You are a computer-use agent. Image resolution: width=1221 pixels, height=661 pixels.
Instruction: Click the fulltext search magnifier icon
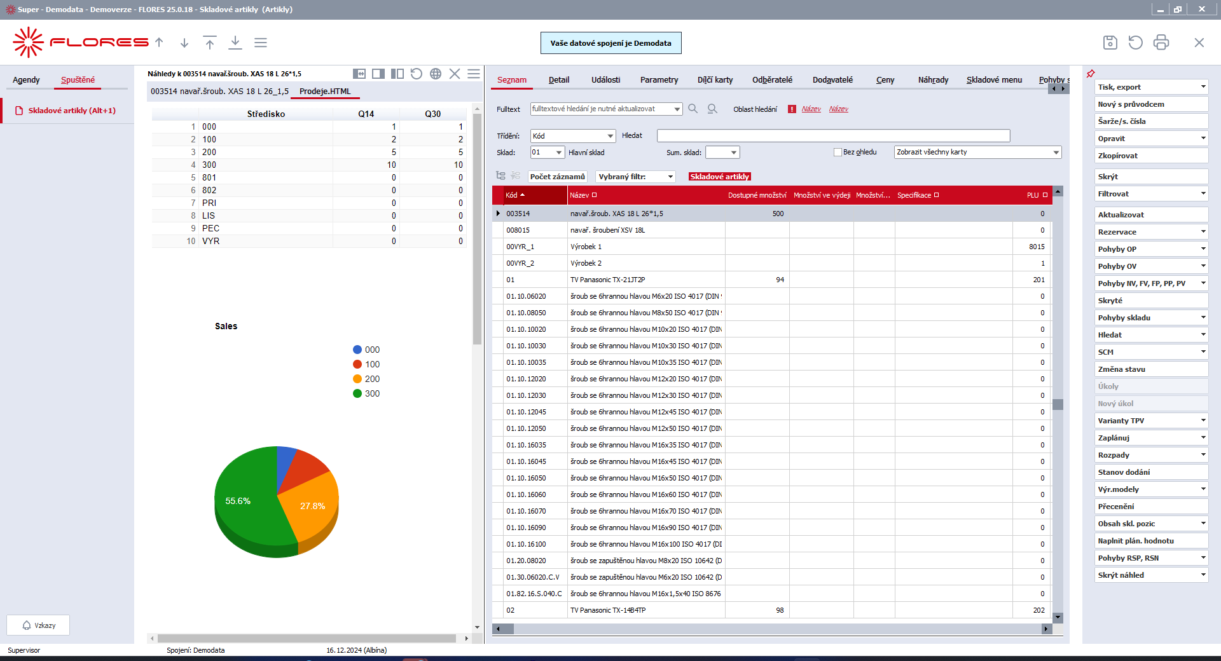pyautogui.click(x=693, y=109)
